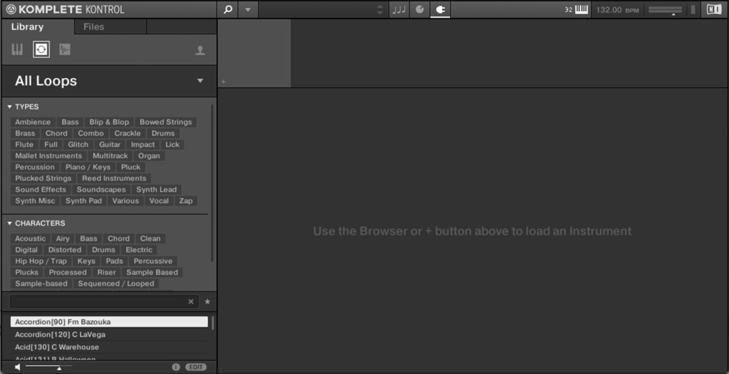Click the plug-in chain plug icon
Image resolution: width=729 pixels, height=374 pixels.
pos(440,10)
